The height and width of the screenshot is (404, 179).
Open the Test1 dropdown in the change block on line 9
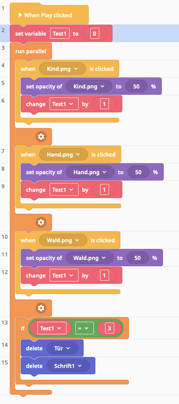click(x=64, y=189)
